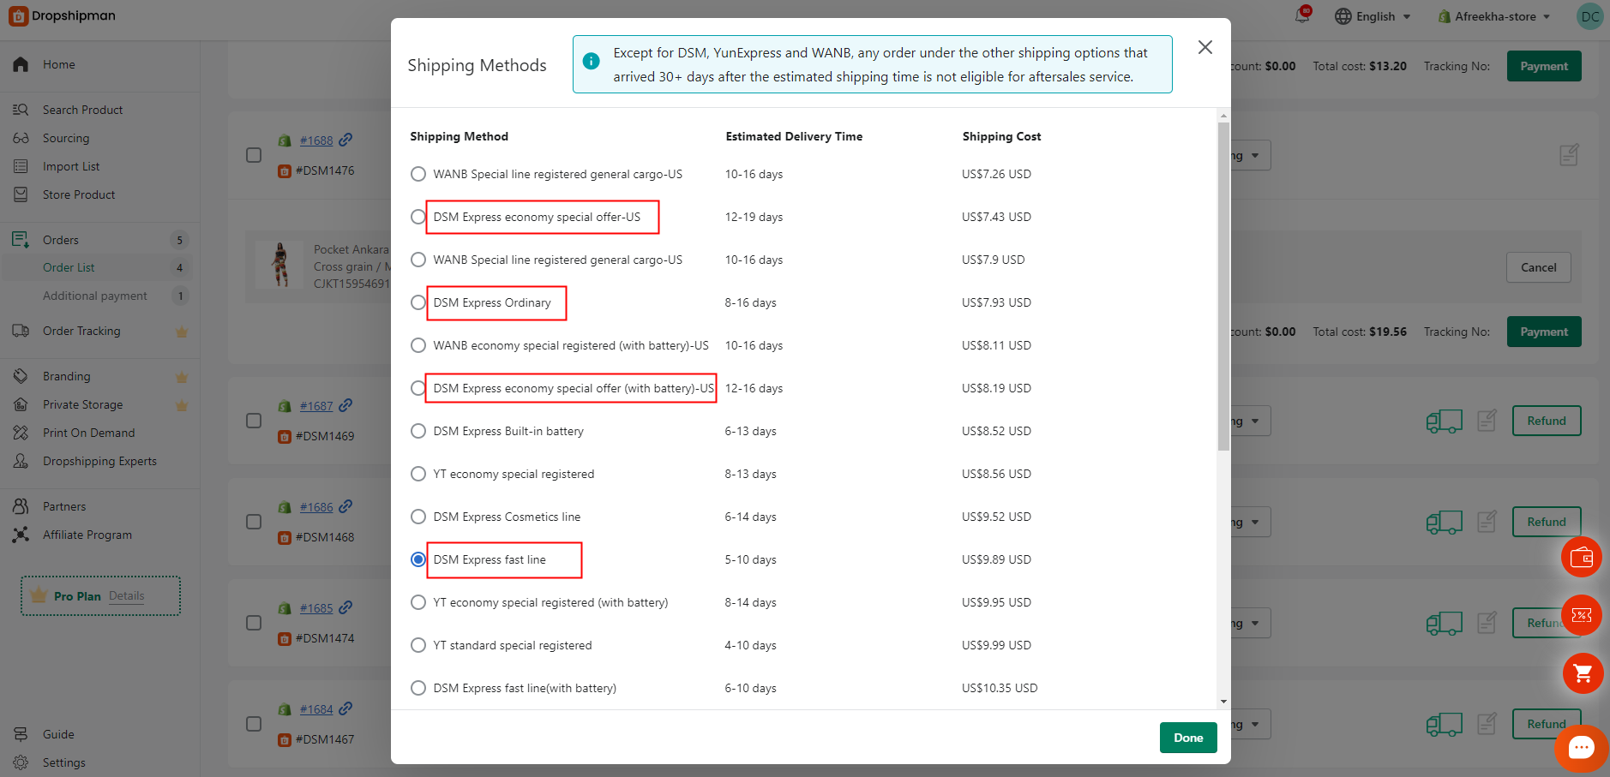Click link icon beside order #1688
The image size is (1610, 777).
[345, 140]
